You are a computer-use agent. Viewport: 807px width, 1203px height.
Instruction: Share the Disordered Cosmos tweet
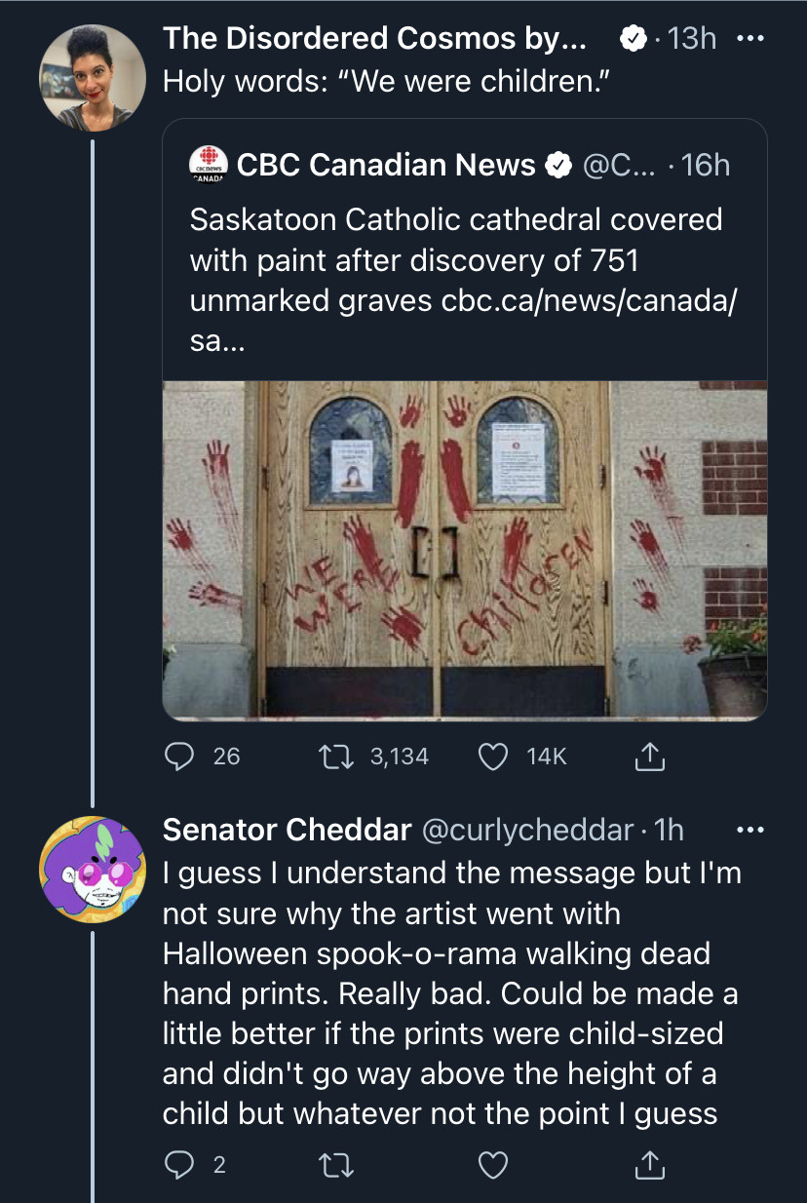click(650, 756)
